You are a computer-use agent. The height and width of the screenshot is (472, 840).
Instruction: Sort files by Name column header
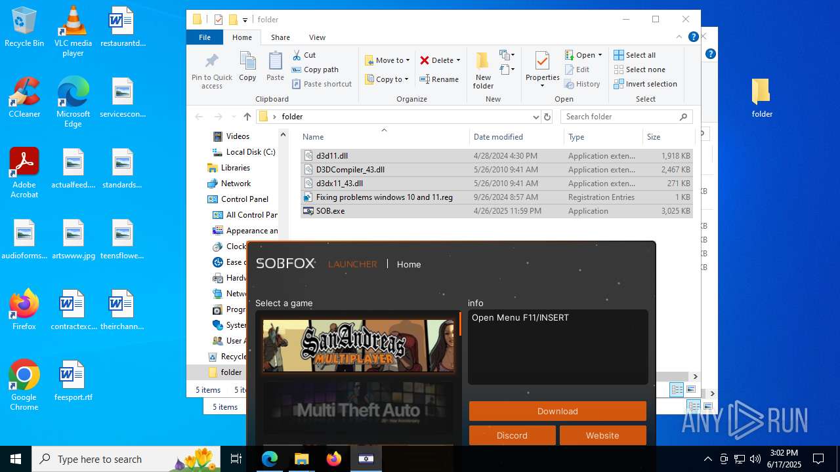pos(385,136)
